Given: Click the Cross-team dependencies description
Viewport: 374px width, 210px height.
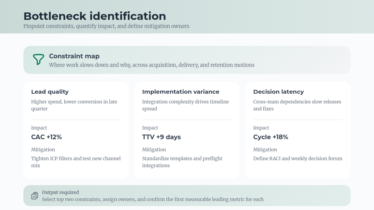Looking at the screenshot, I should [x=297, y=105].
